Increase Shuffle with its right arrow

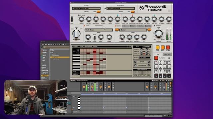146,52
